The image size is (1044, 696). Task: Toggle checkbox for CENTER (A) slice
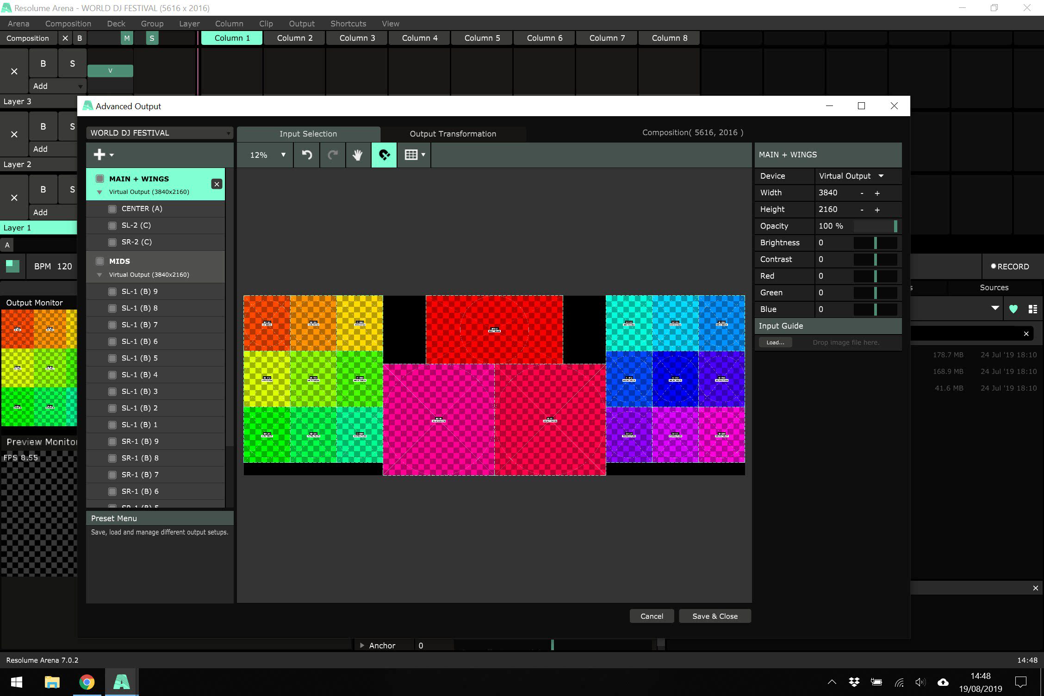tap(112, 209)
